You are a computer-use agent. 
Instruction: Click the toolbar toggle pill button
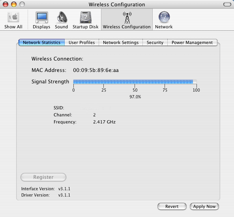227,4
